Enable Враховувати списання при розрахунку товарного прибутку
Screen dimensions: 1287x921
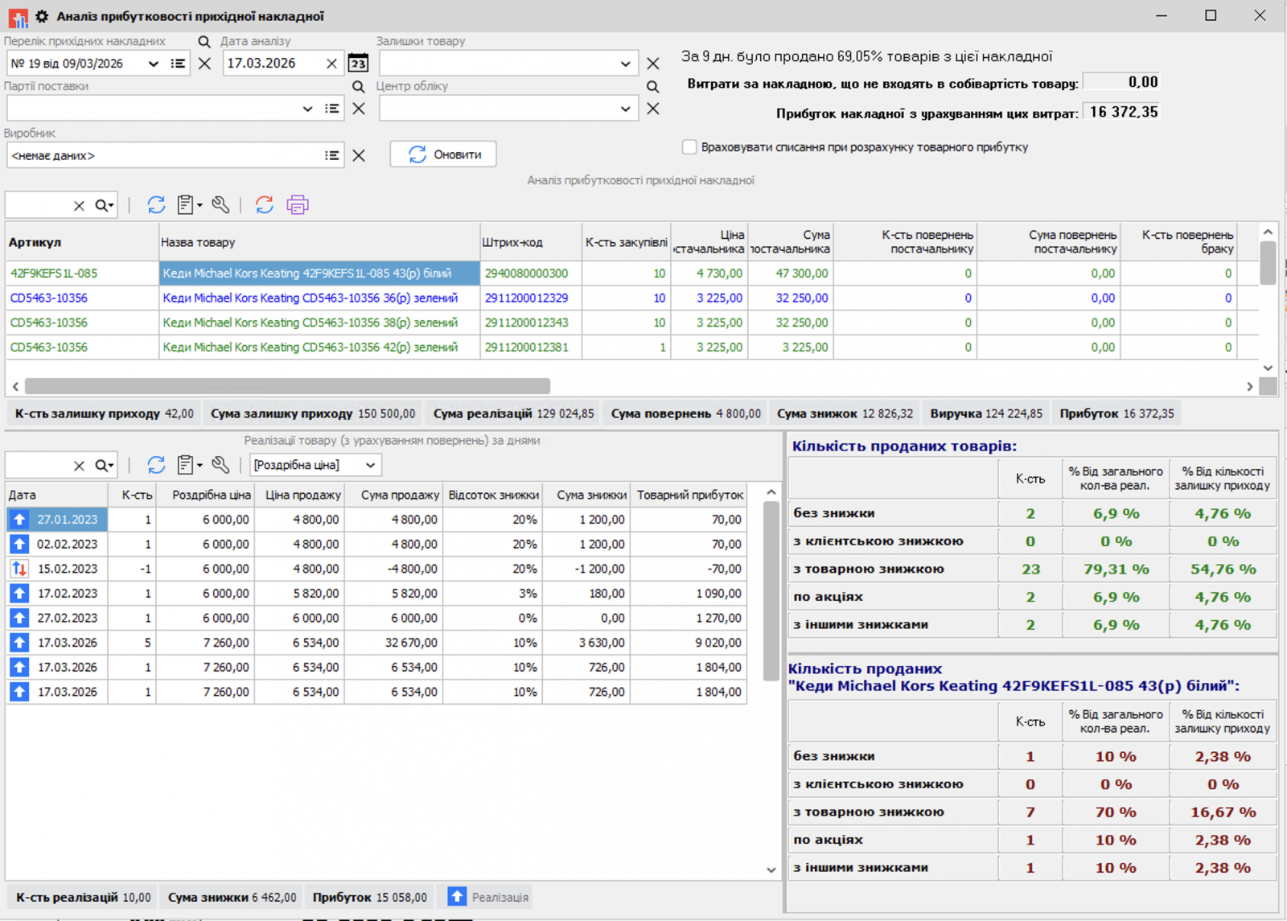point(689,146)
